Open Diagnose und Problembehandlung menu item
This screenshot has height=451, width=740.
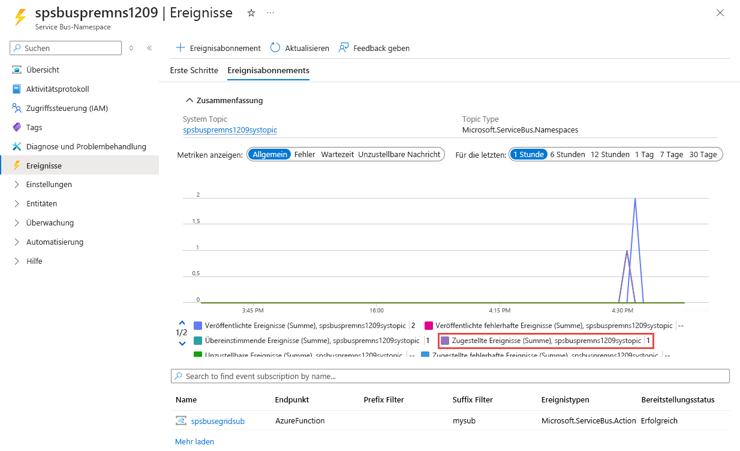86,146
